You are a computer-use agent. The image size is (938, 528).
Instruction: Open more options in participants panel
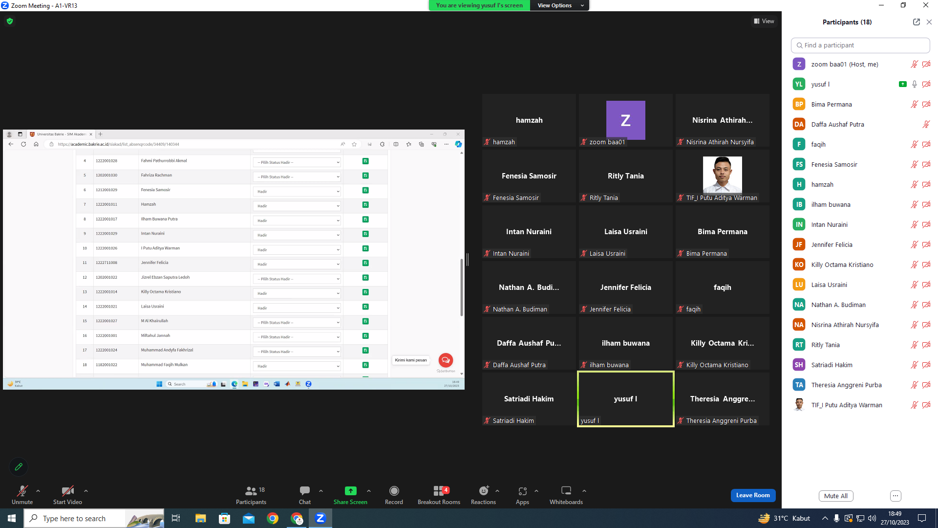point(895,496)
